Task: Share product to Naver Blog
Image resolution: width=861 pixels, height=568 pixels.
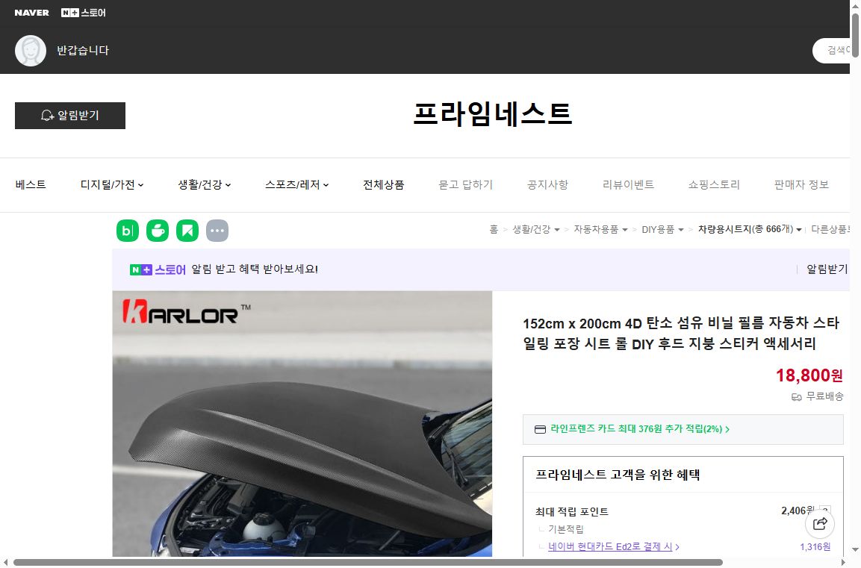Action: 128,231
